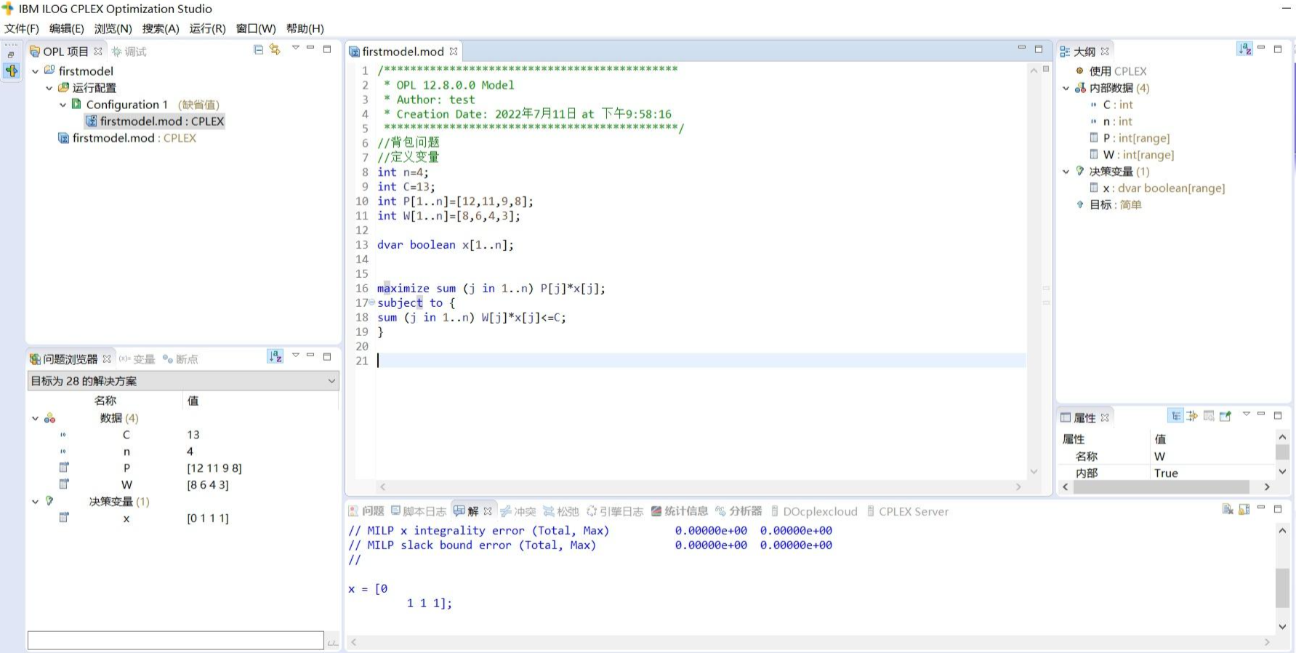Clear the output console with clear icon
Image resolution: width=1296 pixels, height=653 pixels.
coord(1228,509)
